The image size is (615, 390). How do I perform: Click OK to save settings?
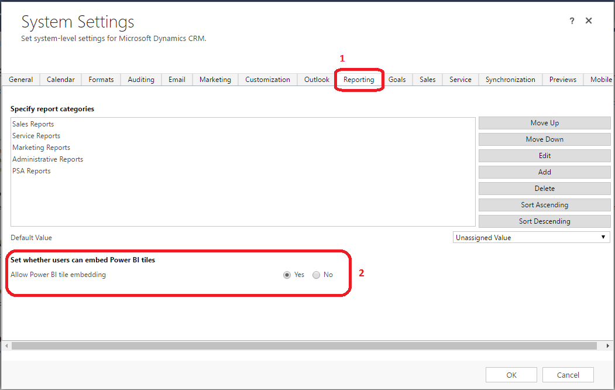tap(511, 375)
